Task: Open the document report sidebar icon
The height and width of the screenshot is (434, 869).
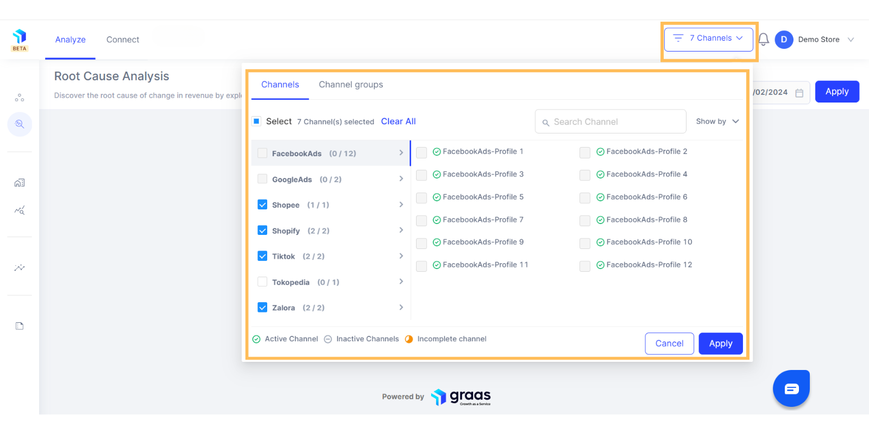Action: (20, 326)
